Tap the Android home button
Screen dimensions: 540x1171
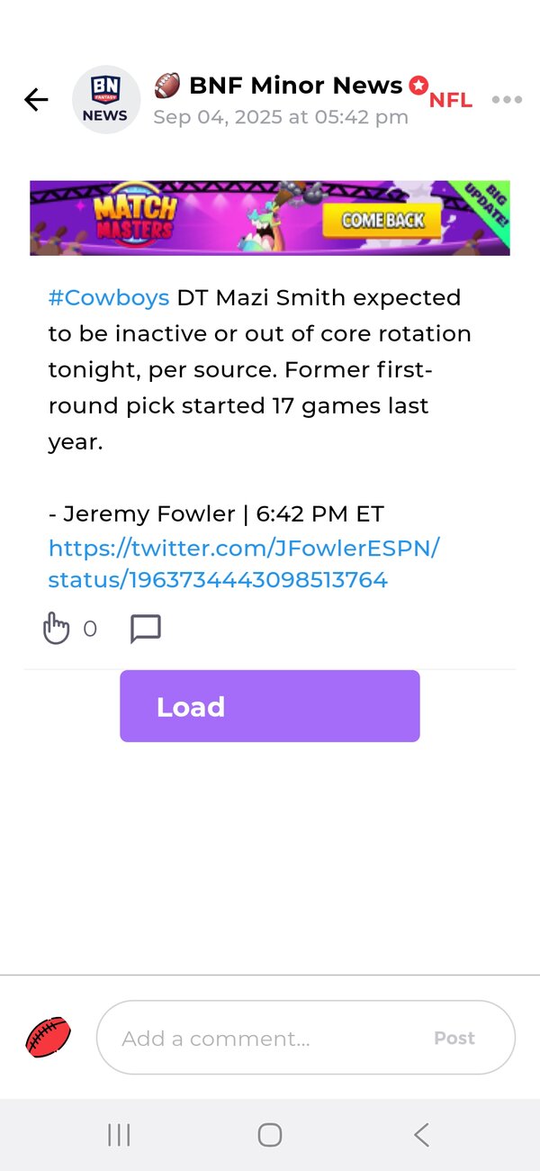click(270, 1135)
